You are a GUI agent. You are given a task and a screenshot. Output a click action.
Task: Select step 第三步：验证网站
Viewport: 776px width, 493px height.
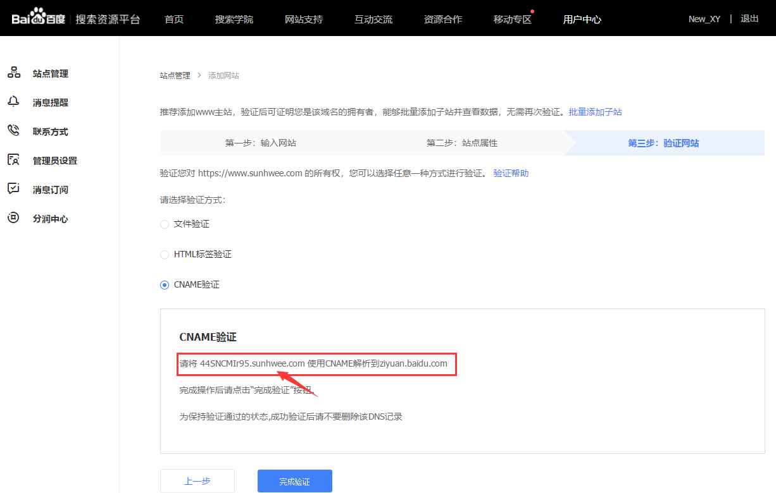click(663, 143)
